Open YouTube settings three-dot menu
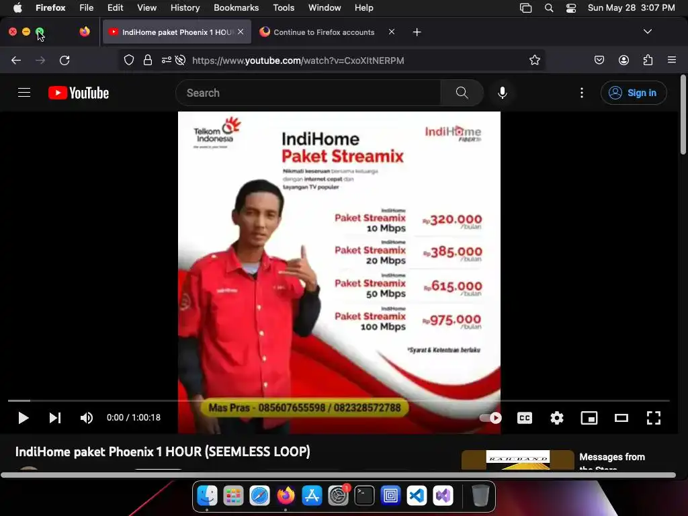The image size is (688, 516). coord(582,93)
